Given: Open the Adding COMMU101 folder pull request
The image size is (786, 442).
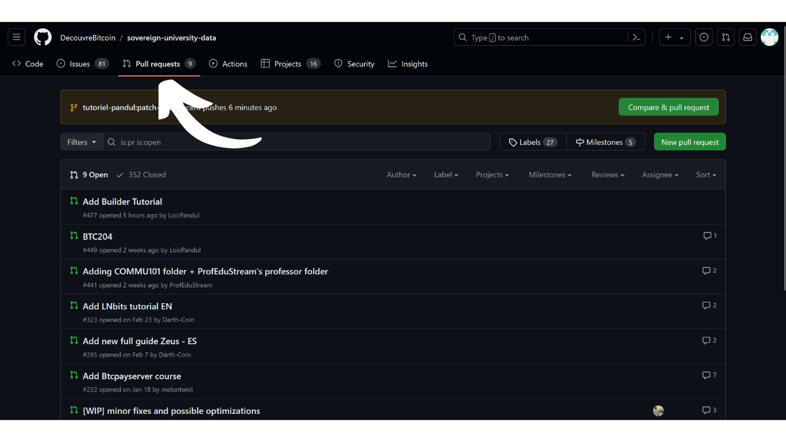Looking at the screenshot, I should point(205,271).
